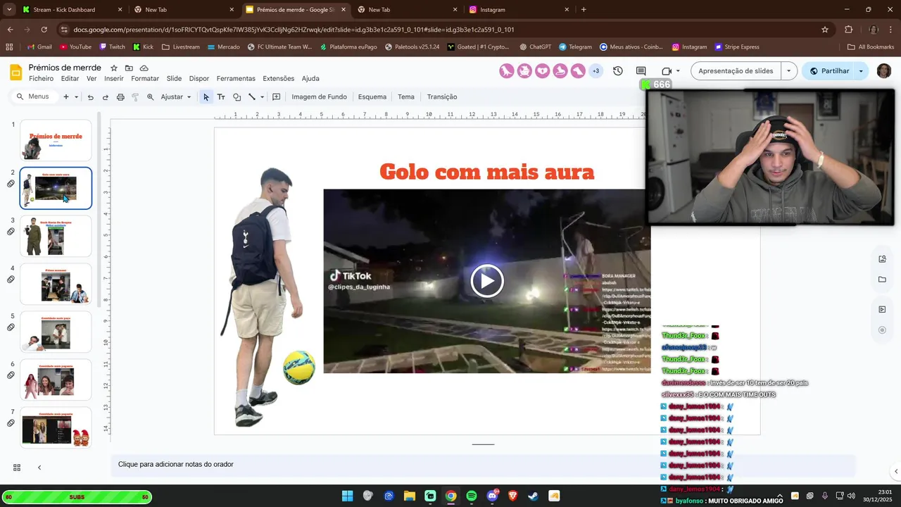Screen dimensions: 901x507
Task: Select the paint format tool
Action: pos(135,97)
